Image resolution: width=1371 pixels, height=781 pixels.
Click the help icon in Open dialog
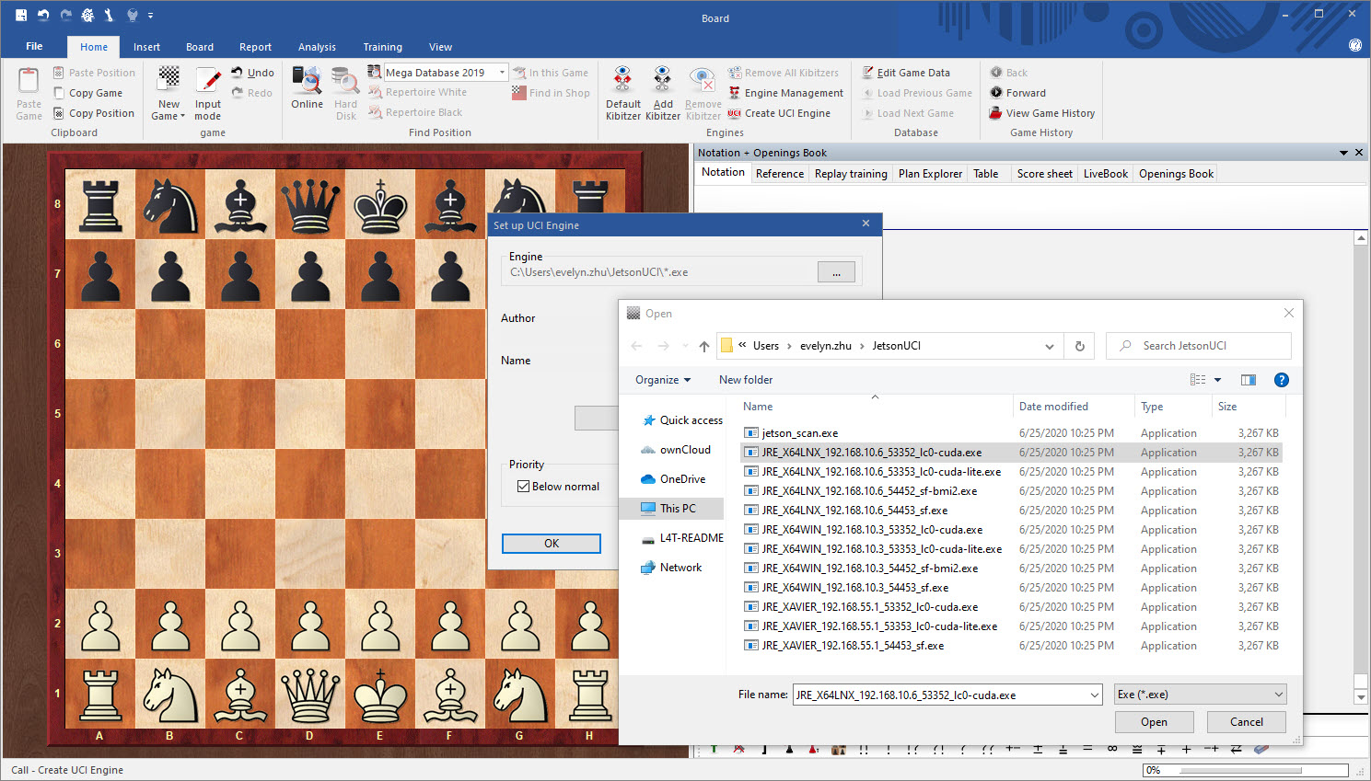(1281, 380)
